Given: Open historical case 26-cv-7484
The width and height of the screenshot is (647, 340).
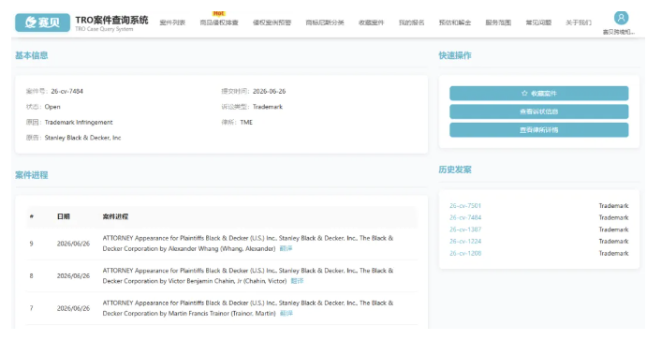Looking at the screenshot, I should 465,217.
